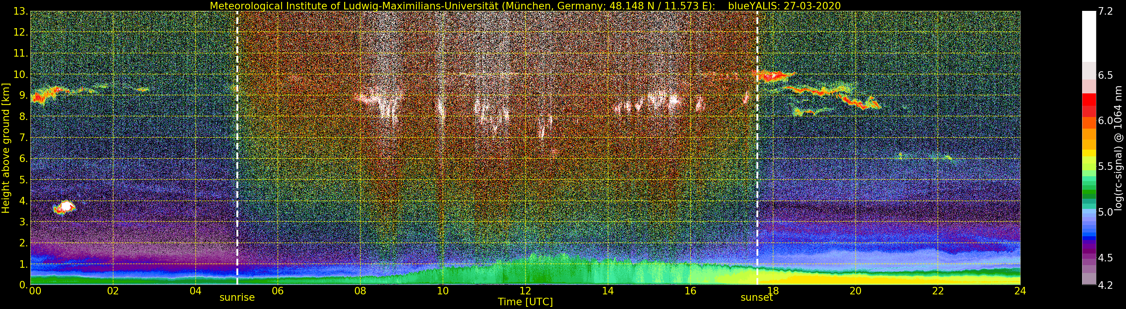
Task: Click time tick label '24'
Action: 1020,291
